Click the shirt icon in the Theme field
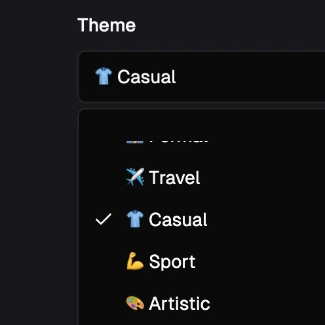Screen dimensions: 325x325 104,76
